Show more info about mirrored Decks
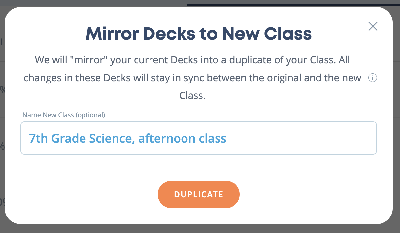Screen dimensions: 400x233 point(373,78)
